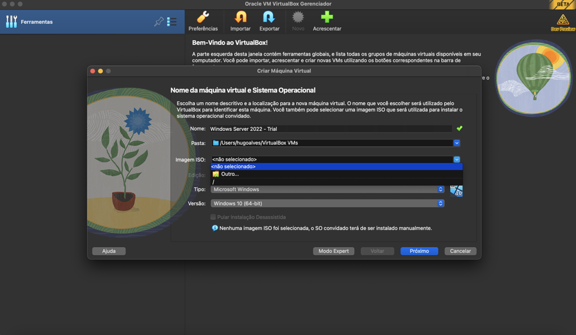The width and height of the screenshot is (576, 335).
Task: Expand the Pasta folder dropdown arrow
Action: 457,143
